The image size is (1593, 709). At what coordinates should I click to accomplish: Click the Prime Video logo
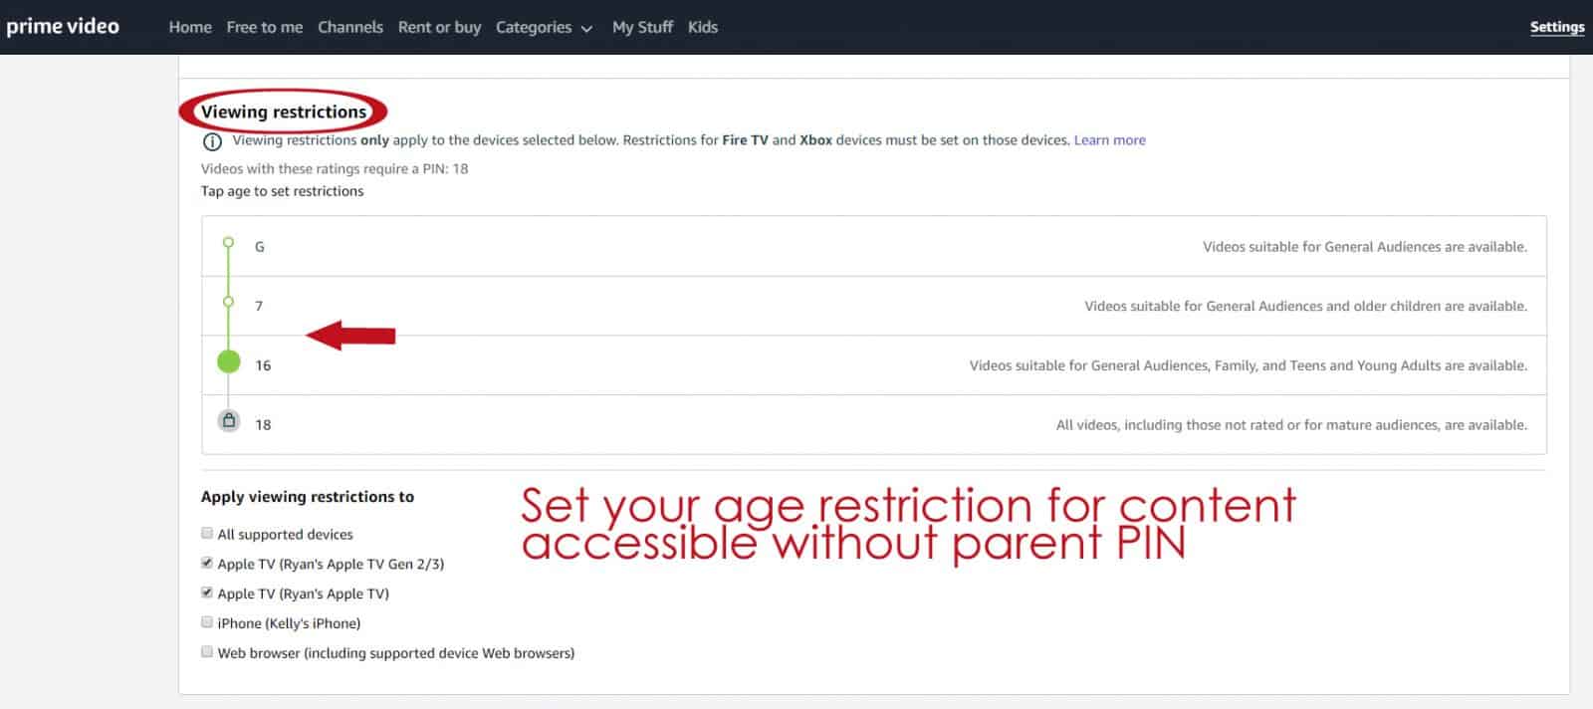(63, 27)
